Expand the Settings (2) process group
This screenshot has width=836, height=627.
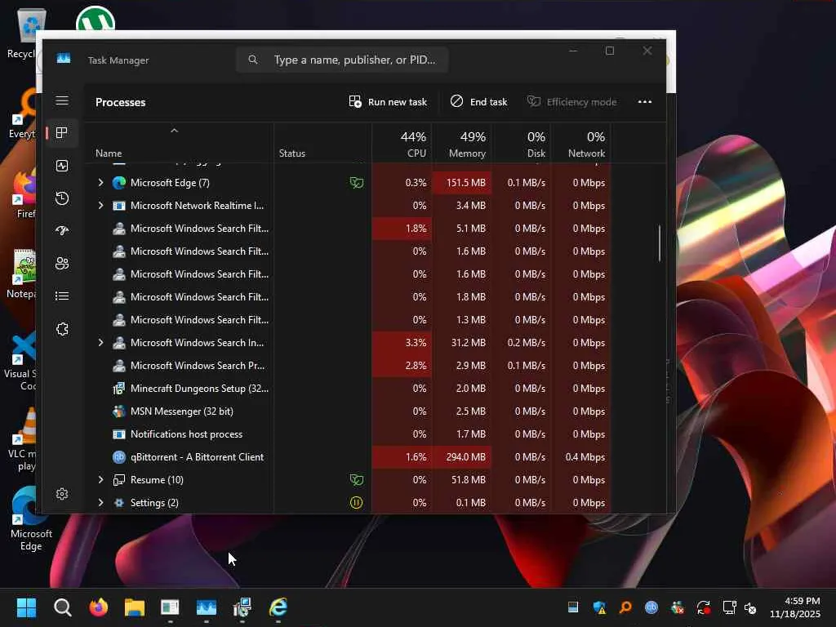(x=100, y=503)
